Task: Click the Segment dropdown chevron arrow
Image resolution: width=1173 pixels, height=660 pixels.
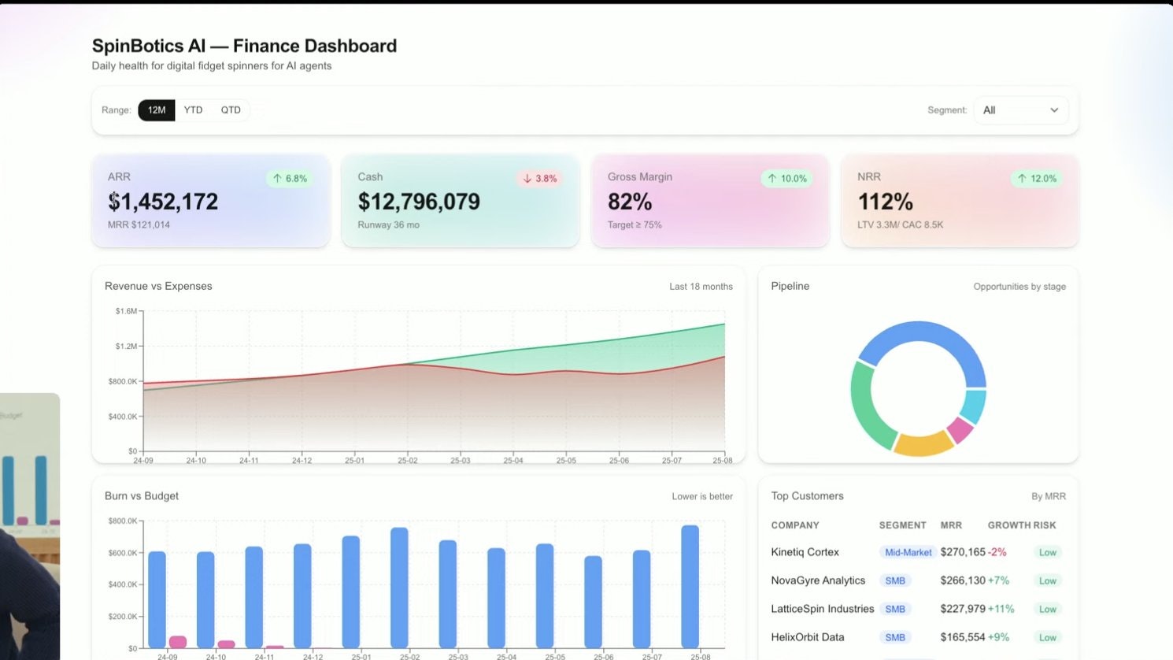Action: pyautogui.click(x=1054, y=110)
